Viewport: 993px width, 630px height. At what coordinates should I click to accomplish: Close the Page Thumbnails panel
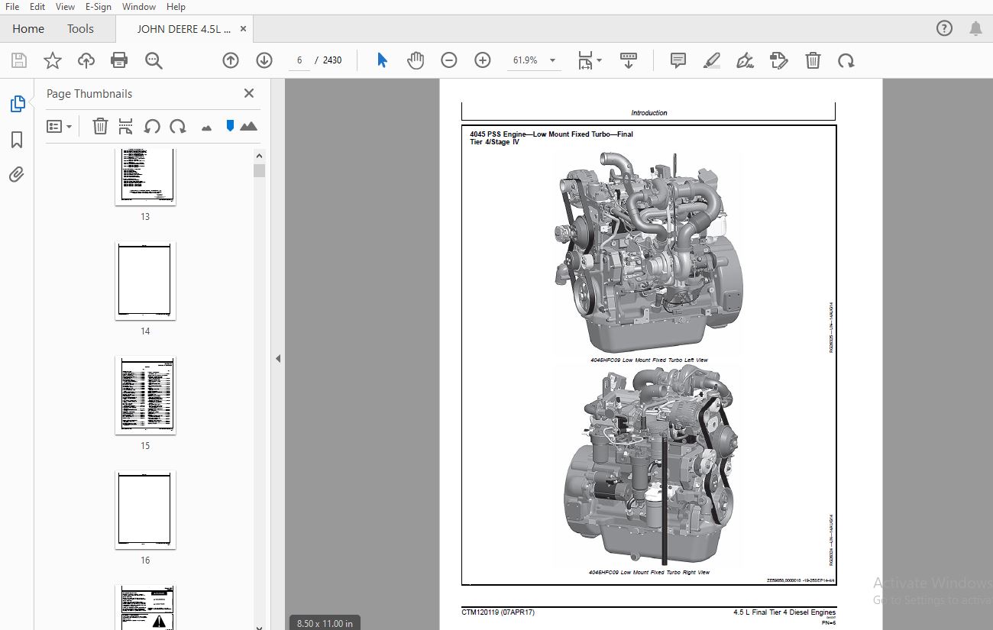click(249, 93)
